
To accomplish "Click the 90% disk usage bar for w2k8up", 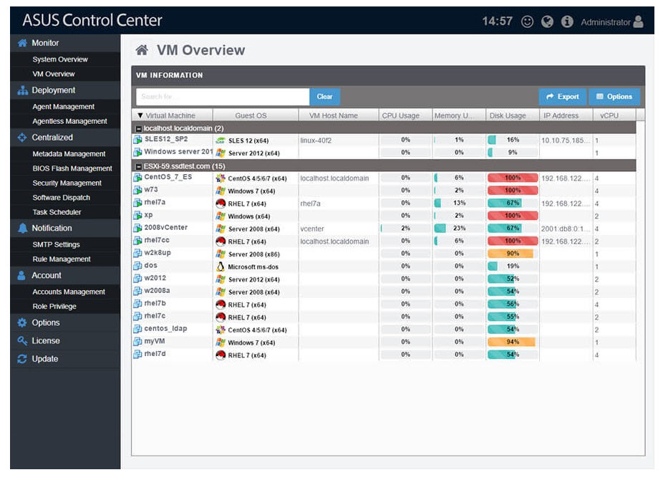I will click(x=513, y=254).
